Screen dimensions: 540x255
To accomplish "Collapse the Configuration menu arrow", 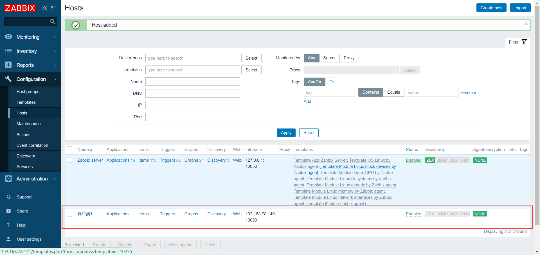I will pos(55,80).
